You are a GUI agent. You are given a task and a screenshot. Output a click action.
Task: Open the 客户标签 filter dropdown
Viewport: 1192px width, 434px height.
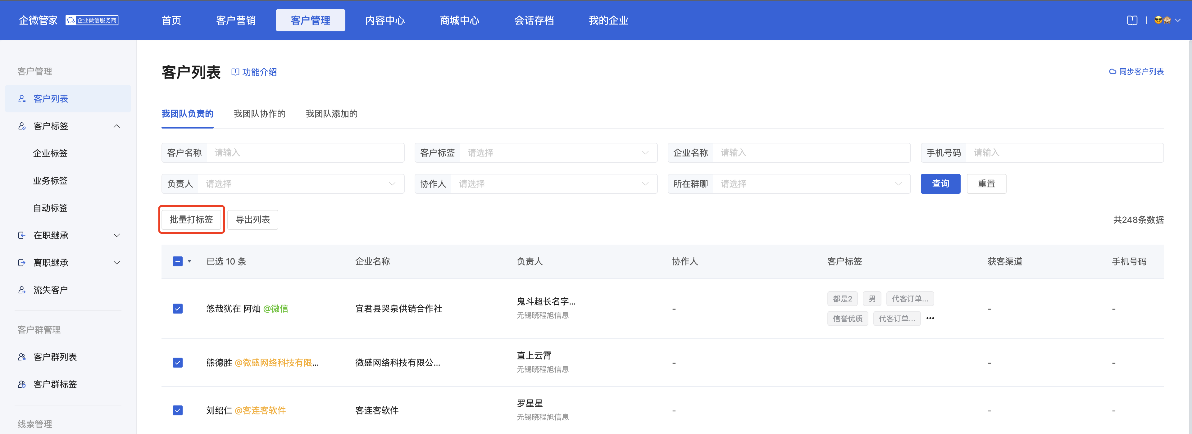pos(536,153)
